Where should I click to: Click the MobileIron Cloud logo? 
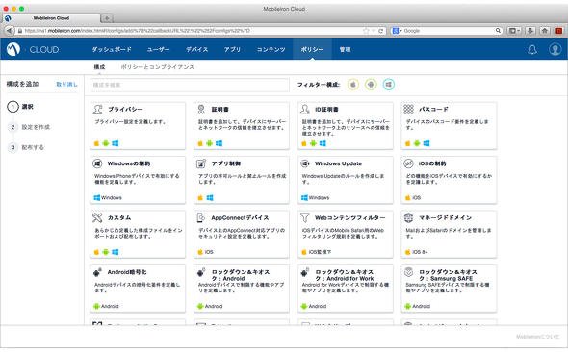click(33, 49)
